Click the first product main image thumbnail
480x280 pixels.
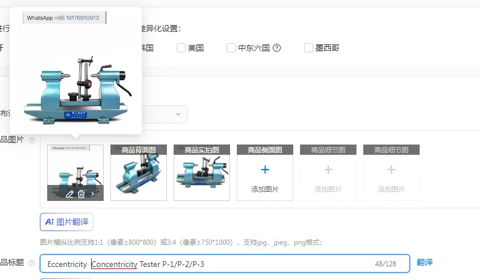click(x=75, y=172)
